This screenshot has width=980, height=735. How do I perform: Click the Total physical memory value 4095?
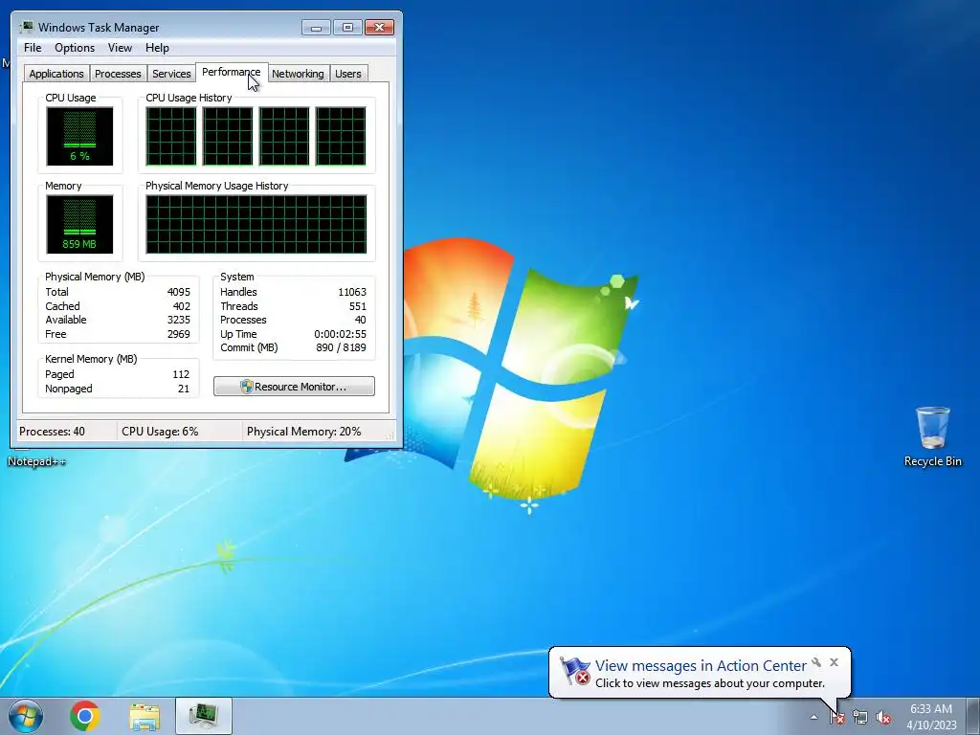179,292
